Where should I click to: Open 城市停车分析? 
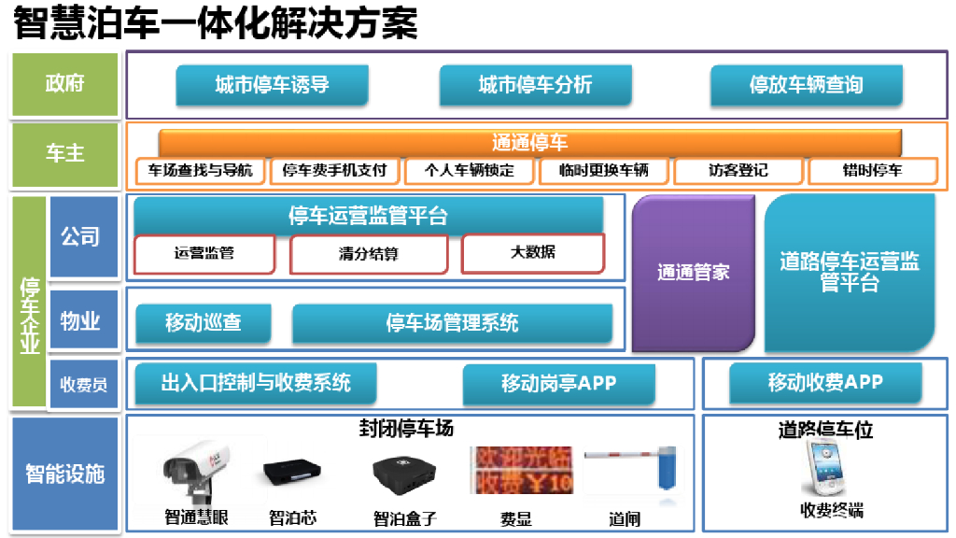click(536, 84)
